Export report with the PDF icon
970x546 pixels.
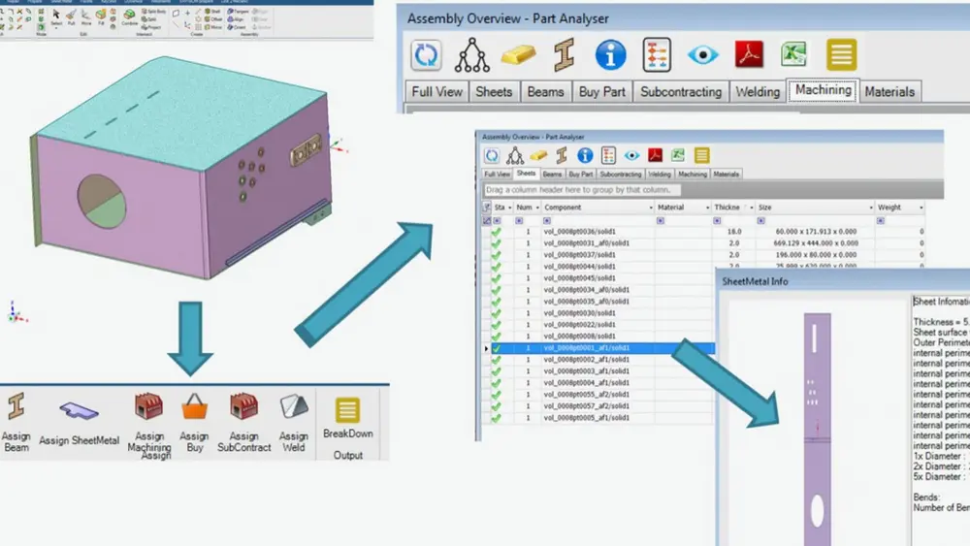pyautogui.click(x=750, y=55)
